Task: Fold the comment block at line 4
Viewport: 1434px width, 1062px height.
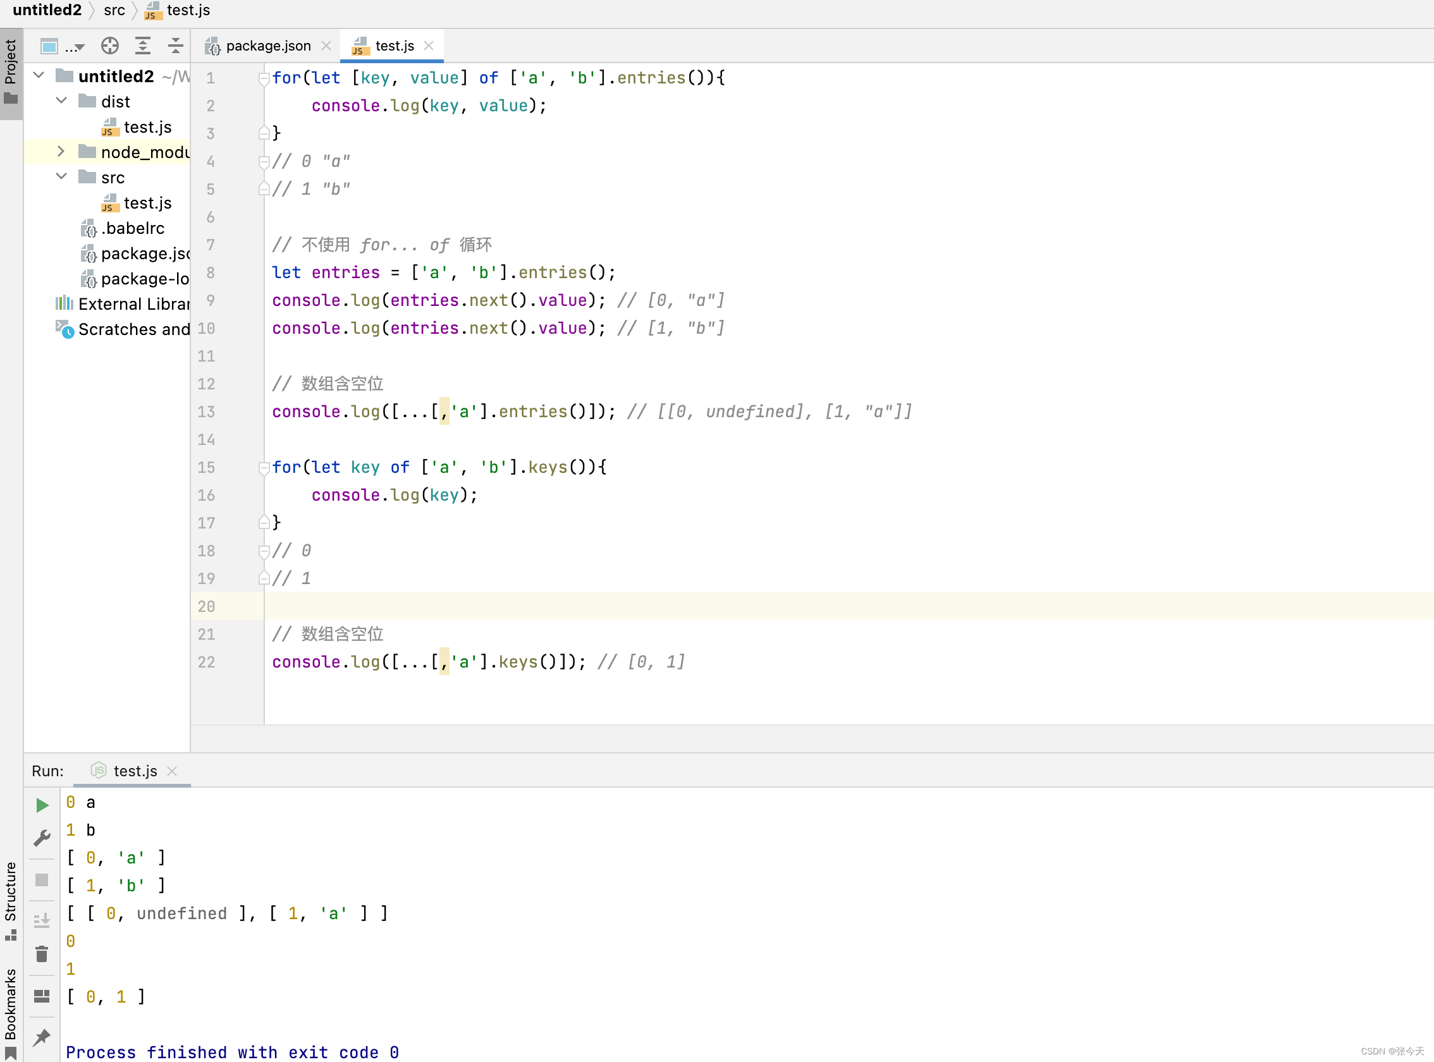Action: coord(264,161)
